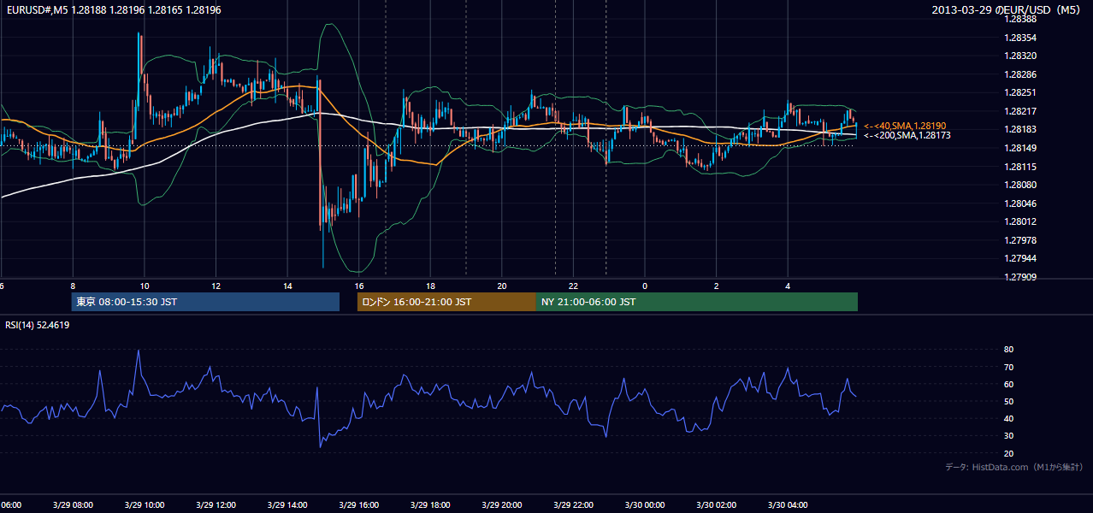The height and width of the screenshot is (513, 1093).
Task: Select the Tokyo 08:00-15:30 JST session bar
Action: [x=205, y=302]
